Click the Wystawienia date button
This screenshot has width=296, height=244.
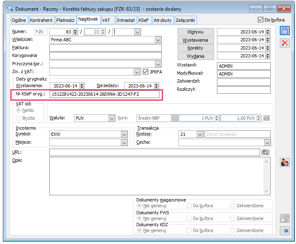195,40
